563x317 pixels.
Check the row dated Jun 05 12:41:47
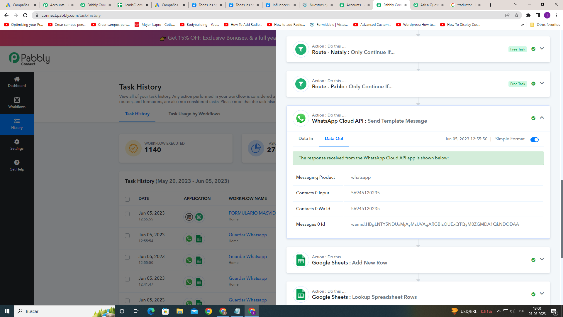pyautogui.click(x=127, y=279)
